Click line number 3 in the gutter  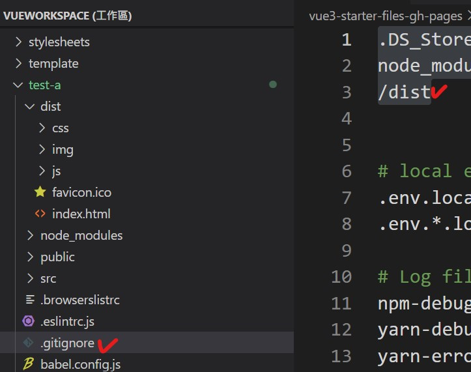345,93
